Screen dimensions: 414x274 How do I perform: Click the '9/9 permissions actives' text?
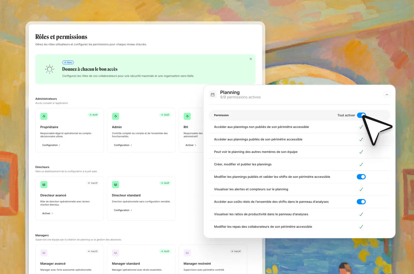240,97
